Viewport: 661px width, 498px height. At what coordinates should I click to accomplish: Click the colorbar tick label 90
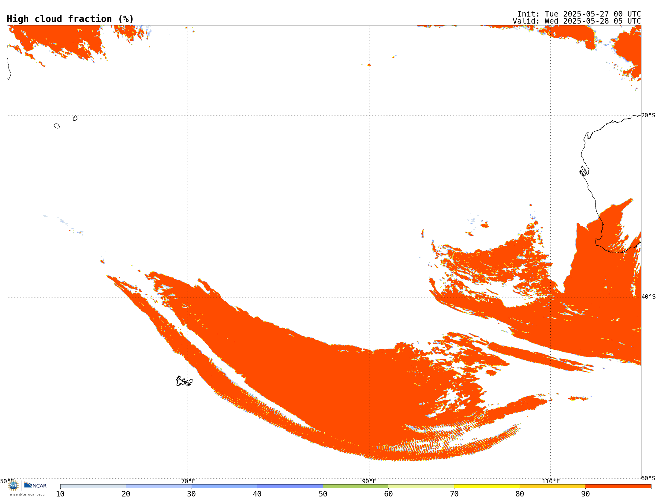pyautogui.click(x=585, y=494)
